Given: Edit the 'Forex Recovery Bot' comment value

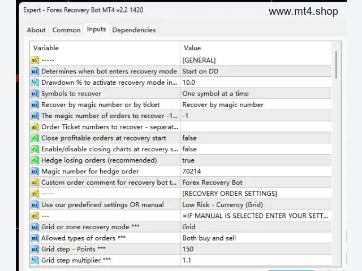Looking at the screenshot, I should [x=256, y=182].
